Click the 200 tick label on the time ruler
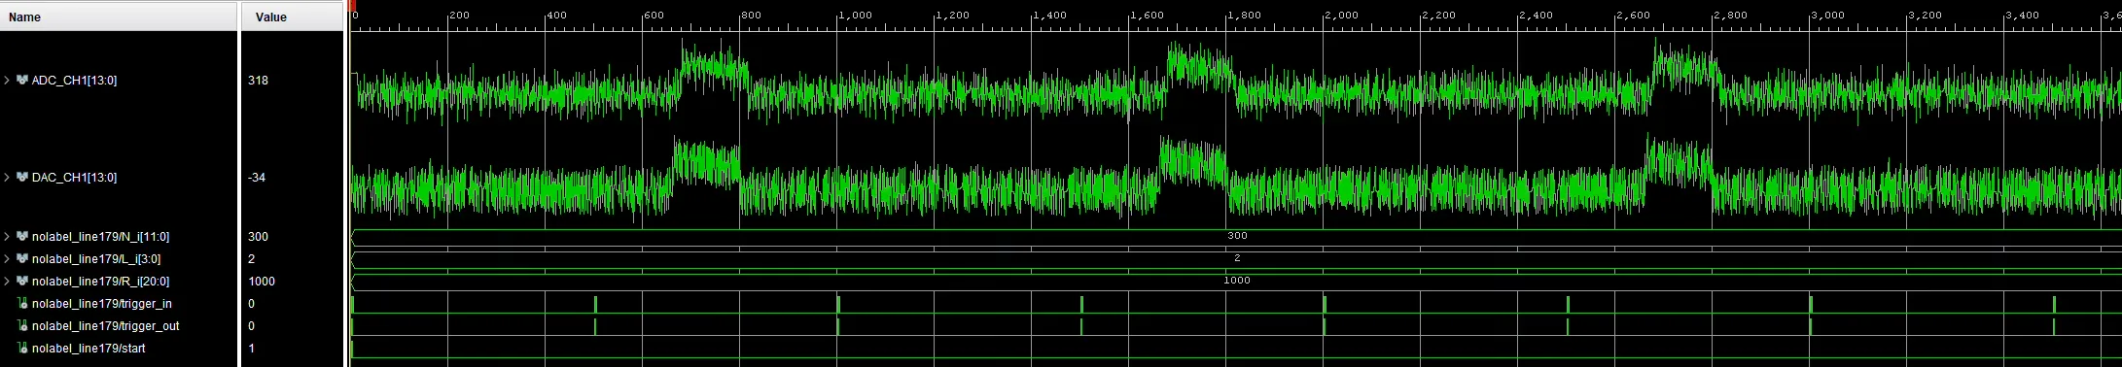The height and width of the screenshot is (367, 2122). pyautogui.click(x=459, y=16)
